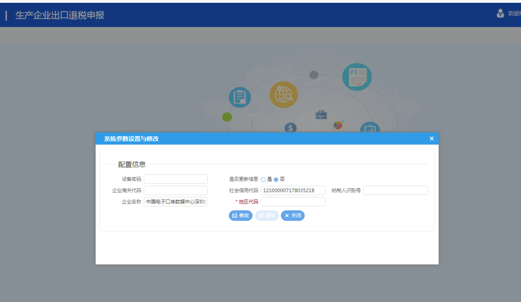
Task: Click the 是否更新信息 label
Action: coord(244,179)
